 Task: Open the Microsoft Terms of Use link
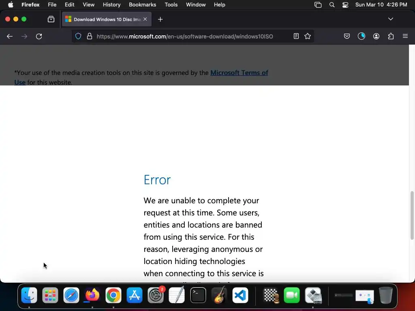pyautogui.click(x=239, y=73)
